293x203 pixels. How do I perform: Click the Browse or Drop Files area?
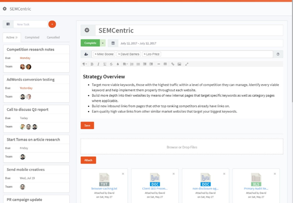pos(182,147)
